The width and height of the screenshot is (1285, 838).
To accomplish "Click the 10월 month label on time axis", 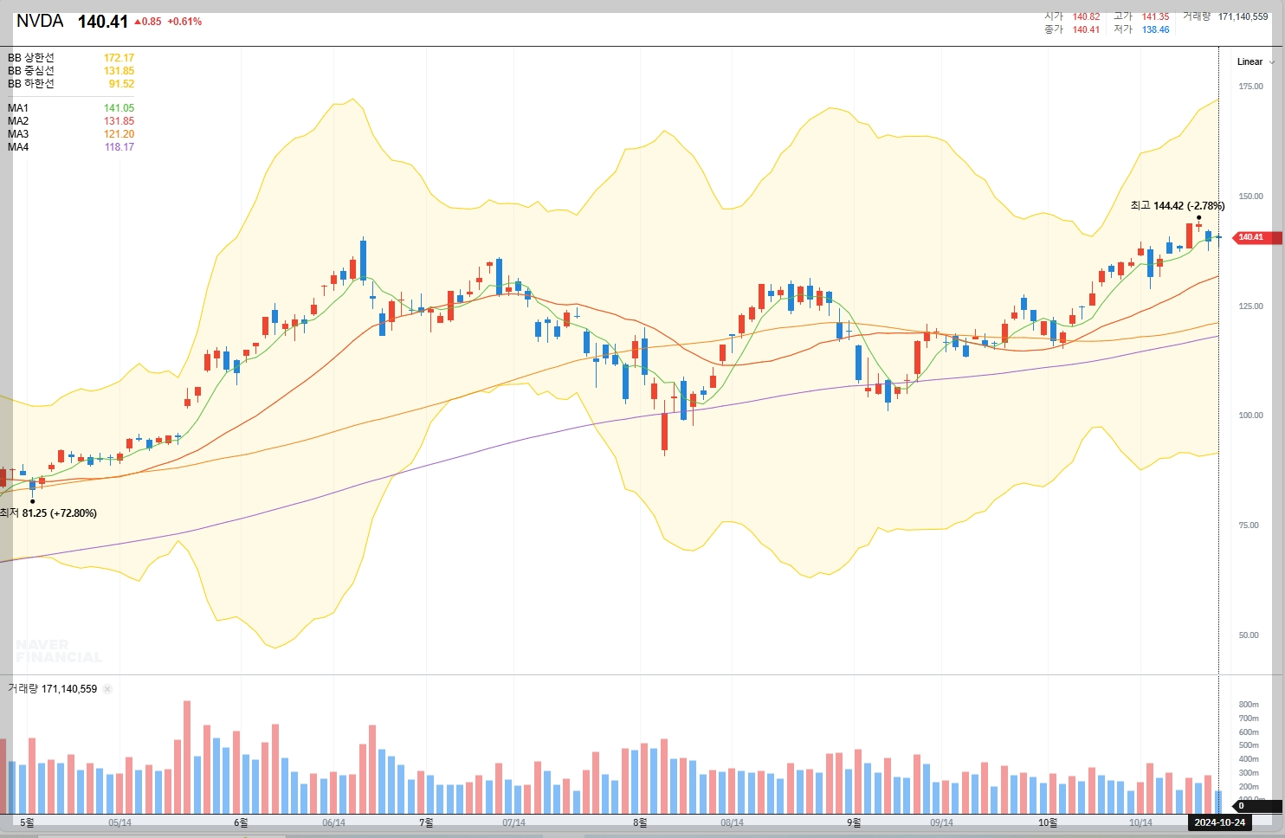I will [x=1048, y=822].
